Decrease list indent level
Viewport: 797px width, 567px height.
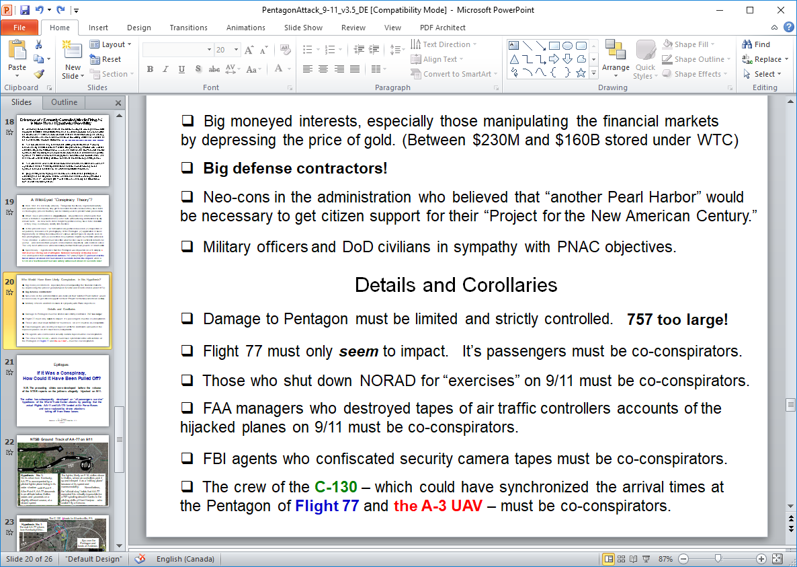(359, 50)
